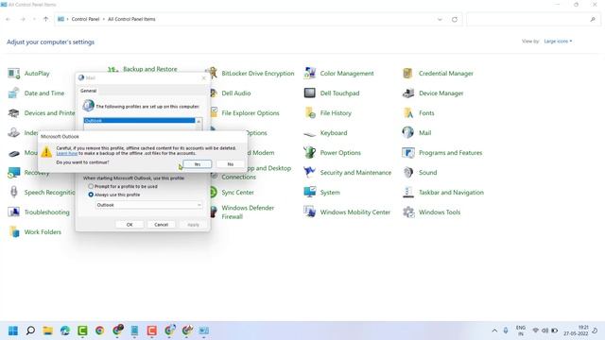Screen dimensions: 605x340
Task: Open the Credential Manager icon
Action: click(x=408, y=74)
